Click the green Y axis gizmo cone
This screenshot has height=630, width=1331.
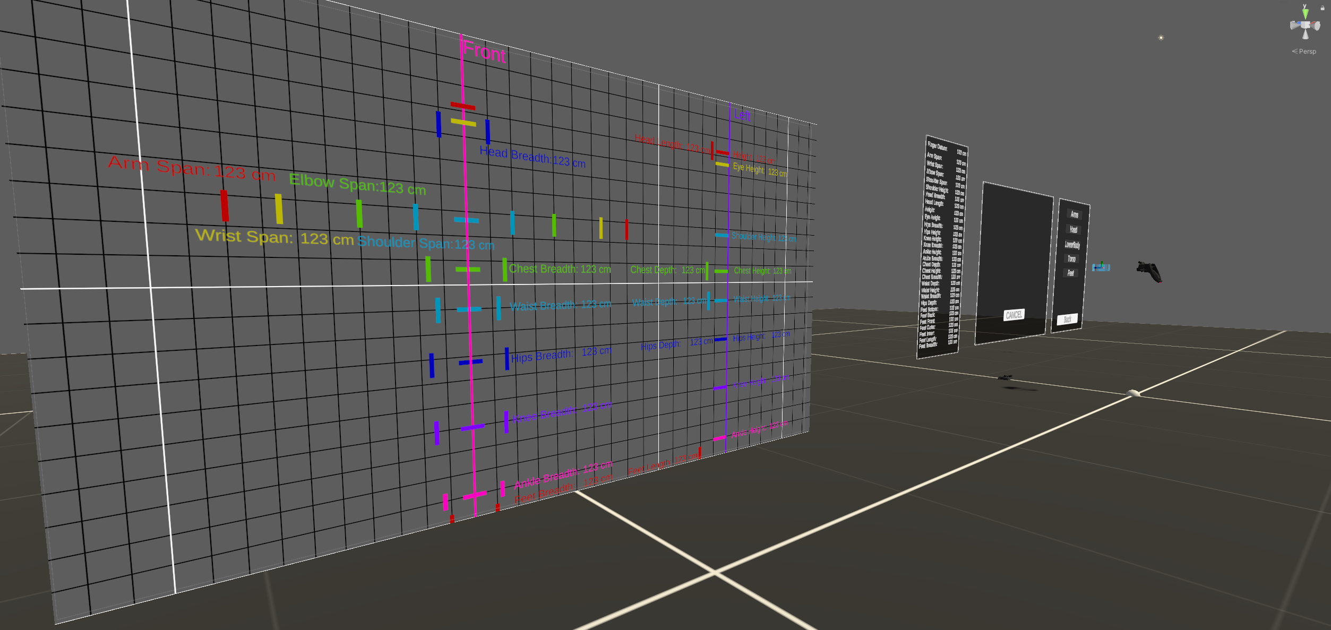(1305, 13)
